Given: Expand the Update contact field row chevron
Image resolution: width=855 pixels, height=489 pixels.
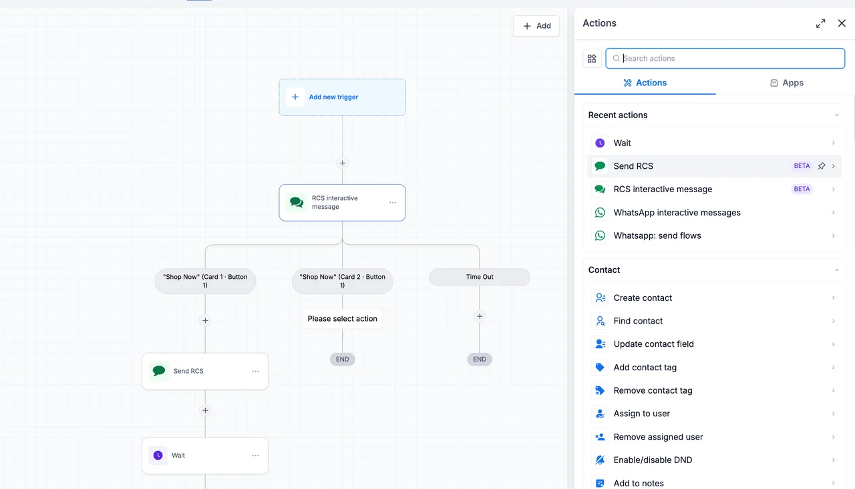Looking at the screenshot, I should point(834,344).
